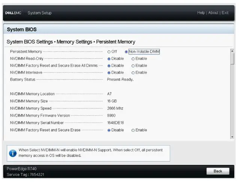Click the Exit link

click(225, 13)
